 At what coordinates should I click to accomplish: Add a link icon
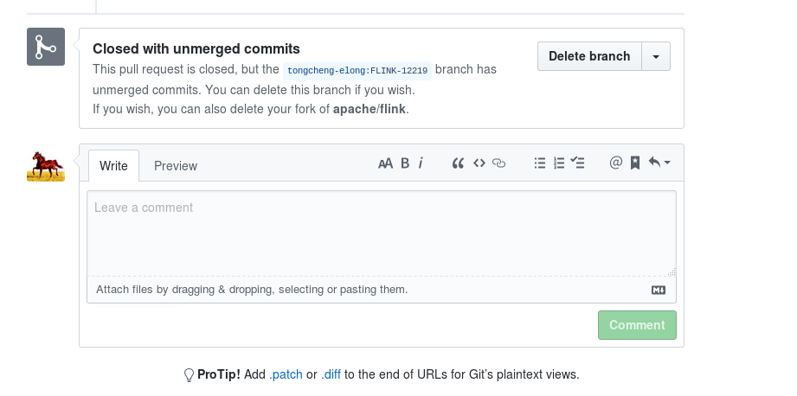[x=499, y=163]
